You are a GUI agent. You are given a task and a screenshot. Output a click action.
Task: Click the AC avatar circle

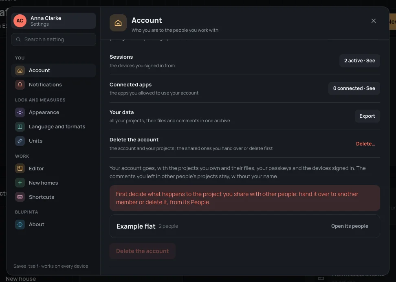(x=20, y=21)
